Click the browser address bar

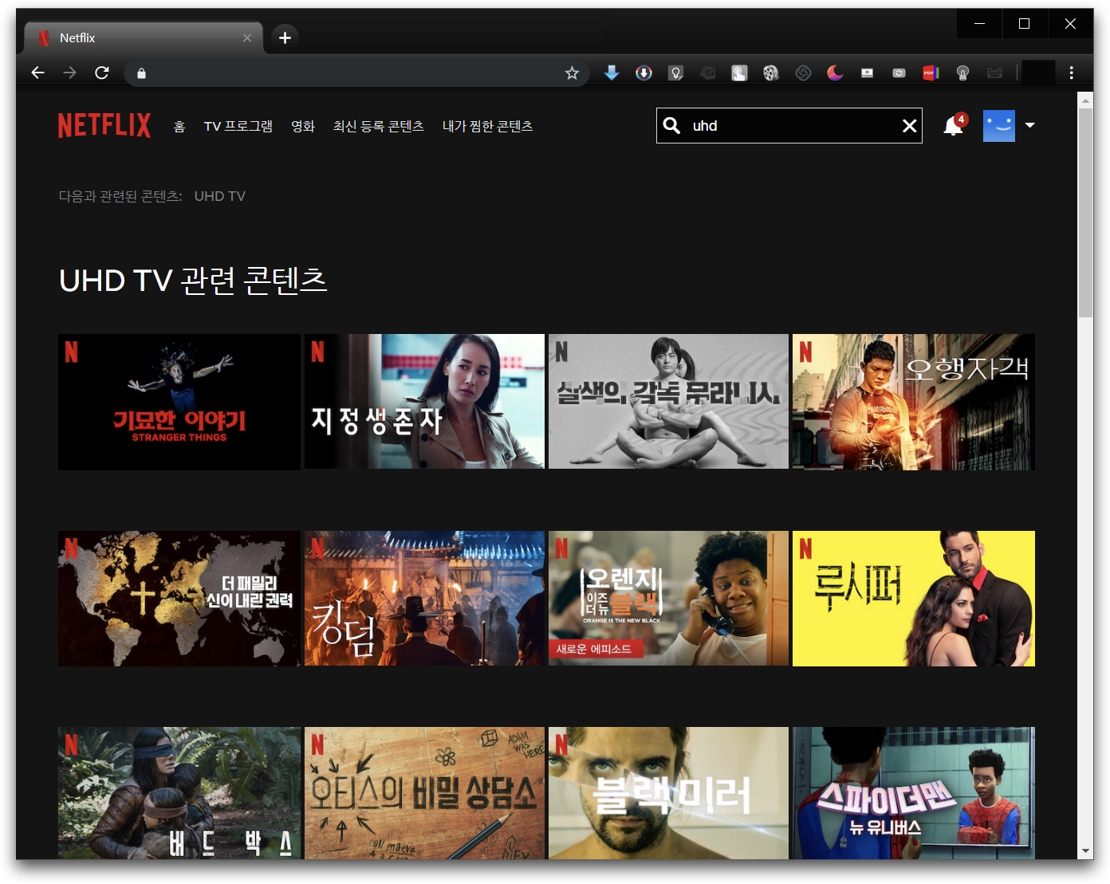(x=356, y=73)
